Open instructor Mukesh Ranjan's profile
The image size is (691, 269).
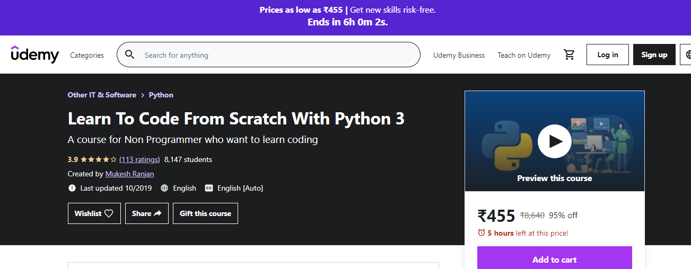129,174
